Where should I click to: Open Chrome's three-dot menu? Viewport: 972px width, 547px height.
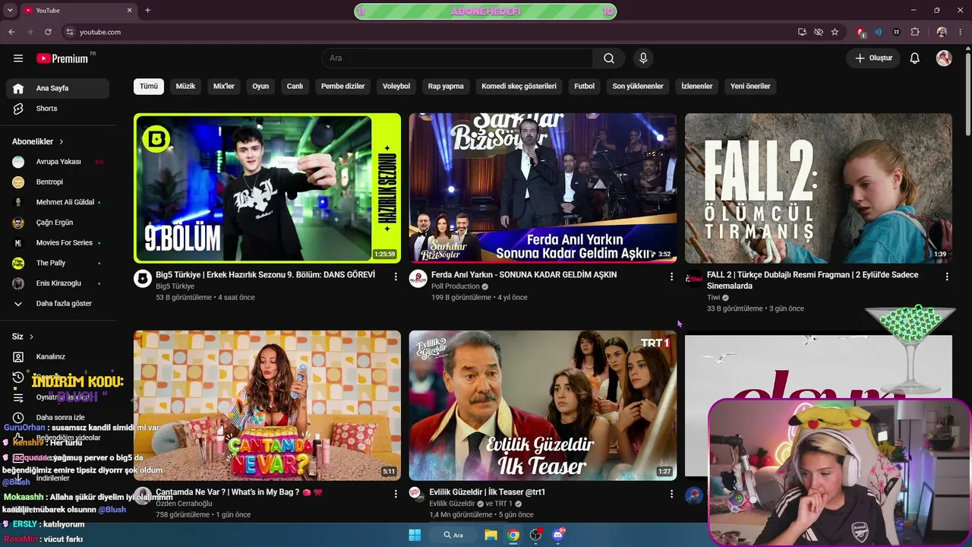pyautogui.click(x=960, y=32)
